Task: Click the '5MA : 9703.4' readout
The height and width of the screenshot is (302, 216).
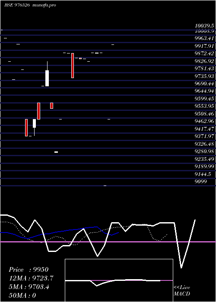Action: point(29,287)
